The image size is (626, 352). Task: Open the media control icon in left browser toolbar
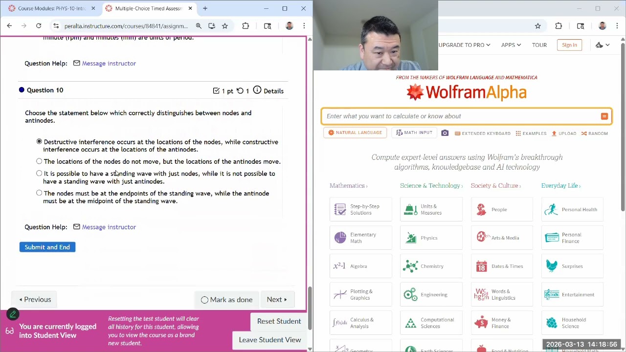(268, 26)
